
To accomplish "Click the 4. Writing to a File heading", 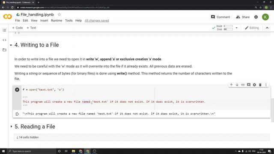I will 37,45.
